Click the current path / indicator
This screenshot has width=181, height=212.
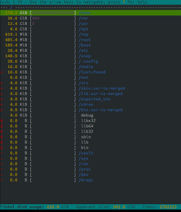(11, 7)
